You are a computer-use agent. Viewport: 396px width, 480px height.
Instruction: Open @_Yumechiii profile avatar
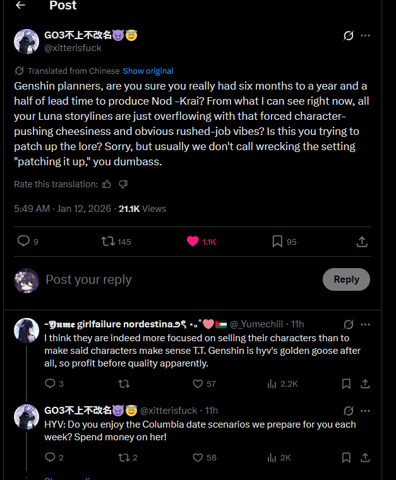tap(27, 331)
